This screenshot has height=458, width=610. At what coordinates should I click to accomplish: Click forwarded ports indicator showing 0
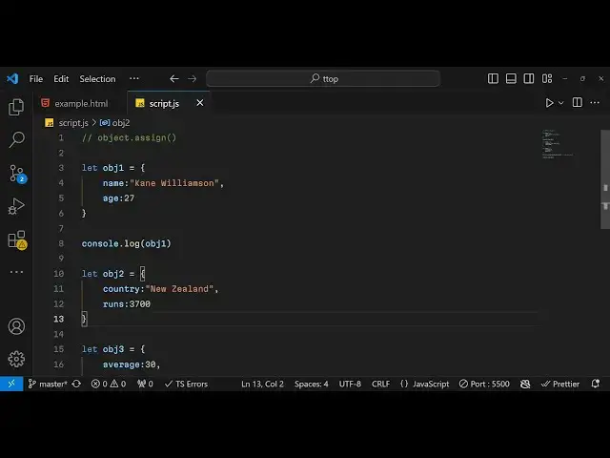(145, 384)
